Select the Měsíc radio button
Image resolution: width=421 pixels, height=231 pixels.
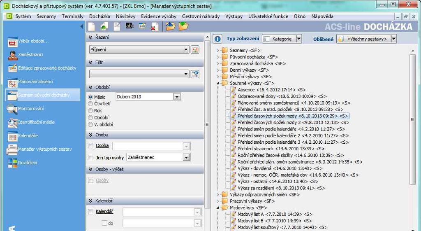pos(90,97)
